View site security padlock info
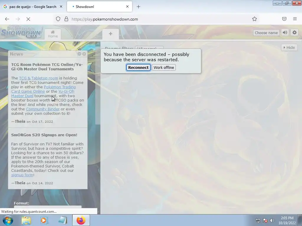302x226 pixels. pos(66,19)
